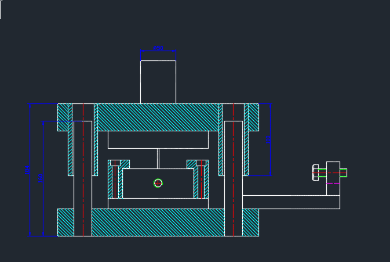
Task: Select the left socket screw head
Action: tap(115, 163)
